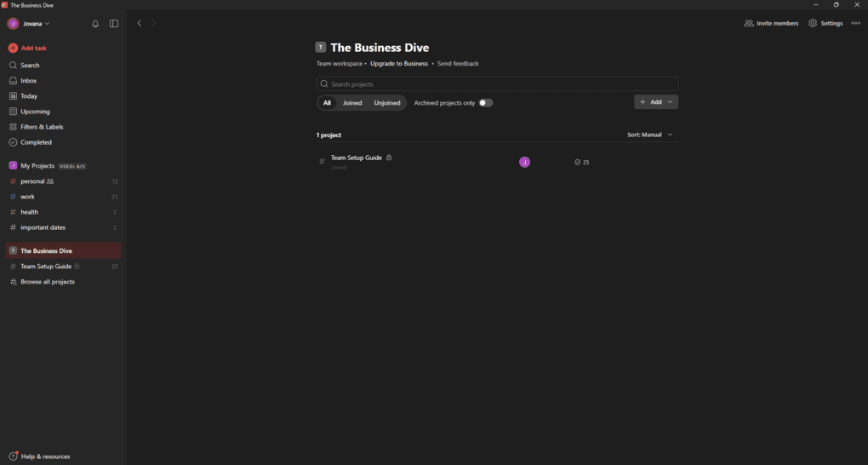Click the back navigation arrow

tap(140, 24)
